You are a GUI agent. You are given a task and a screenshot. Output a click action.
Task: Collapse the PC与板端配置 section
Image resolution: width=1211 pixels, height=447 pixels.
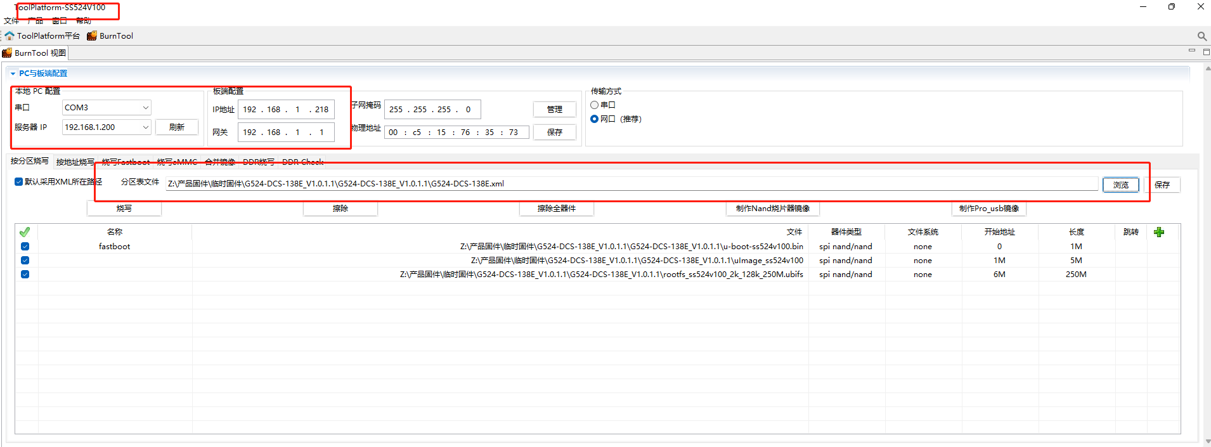[x=13, y=74]
